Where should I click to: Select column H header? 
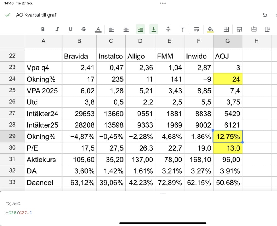pos(257,41)
